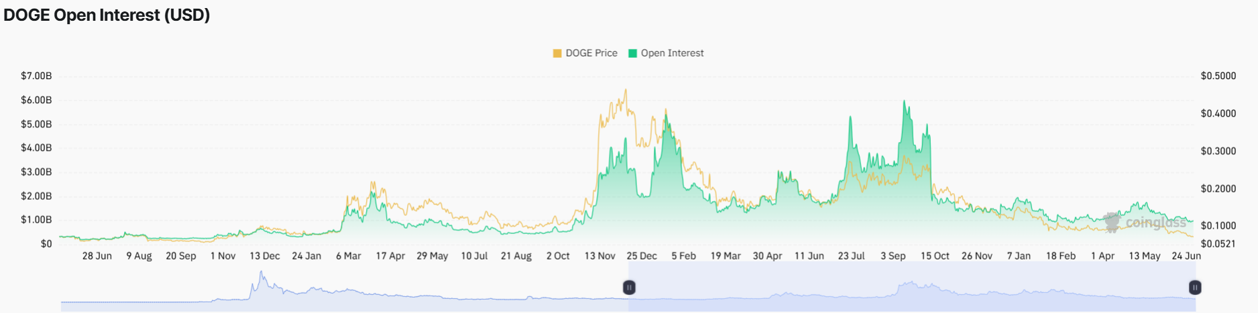Click the 15 Oct date label
The image size is (1258, 313).
(x=935, y=256)
